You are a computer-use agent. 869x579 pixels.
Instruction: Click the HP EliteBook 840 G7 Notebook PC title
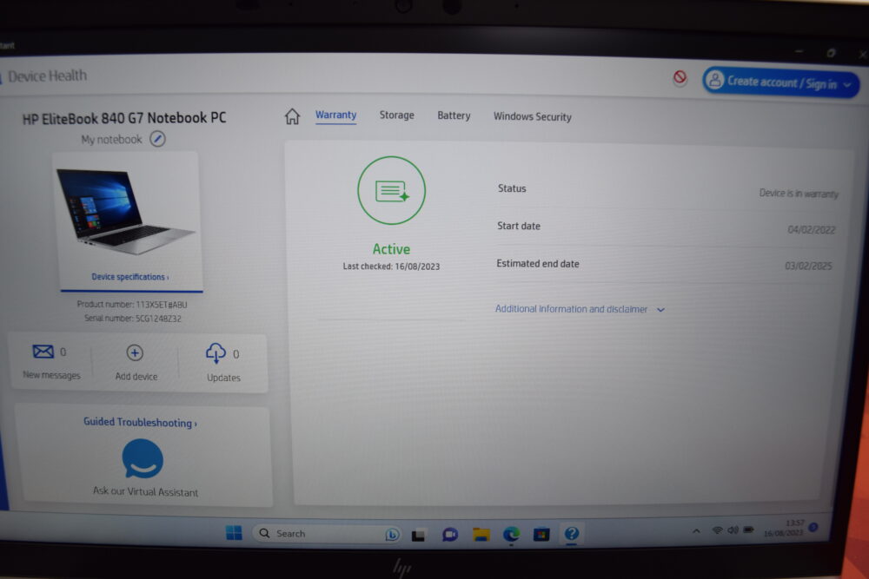tap(124, 118)
